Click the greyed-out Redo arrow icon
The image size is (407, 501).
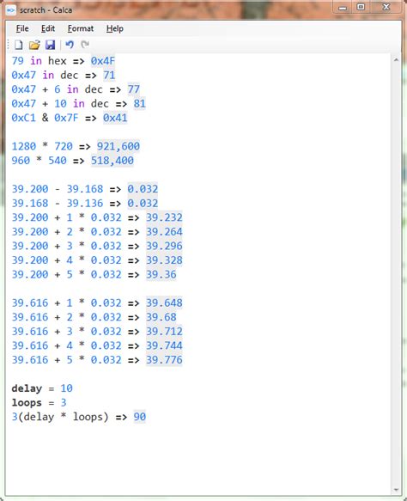(x=85, y=45)
